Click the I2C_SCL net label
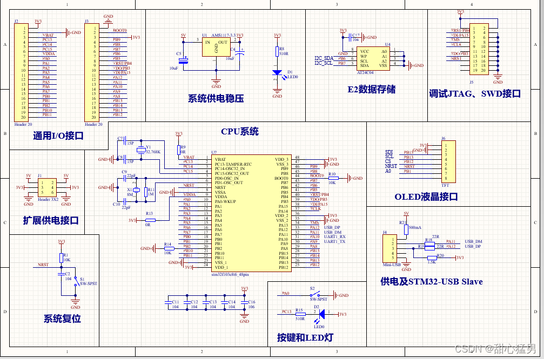Viewport: 544px width, 359px height. click(324, 63)
